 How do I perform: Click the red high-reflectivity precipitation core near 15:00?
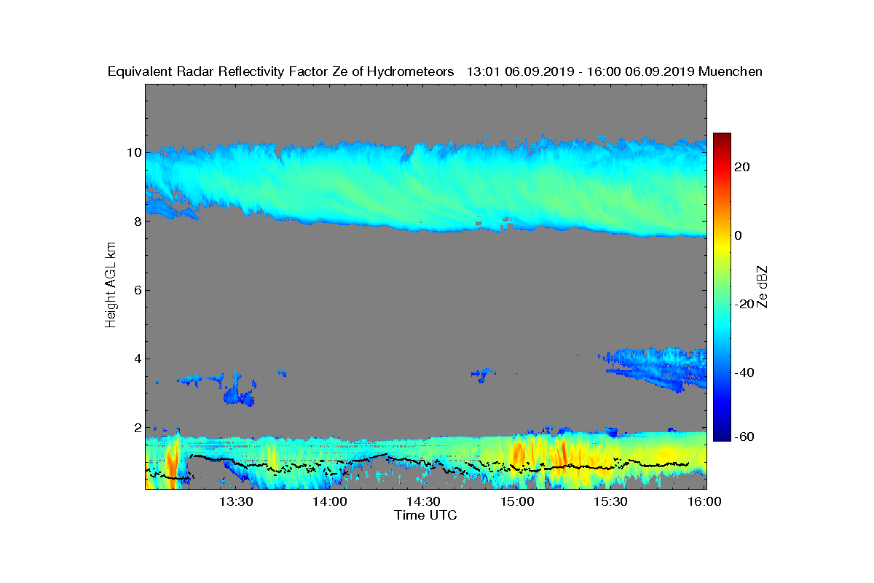click(x=519, y=452)
